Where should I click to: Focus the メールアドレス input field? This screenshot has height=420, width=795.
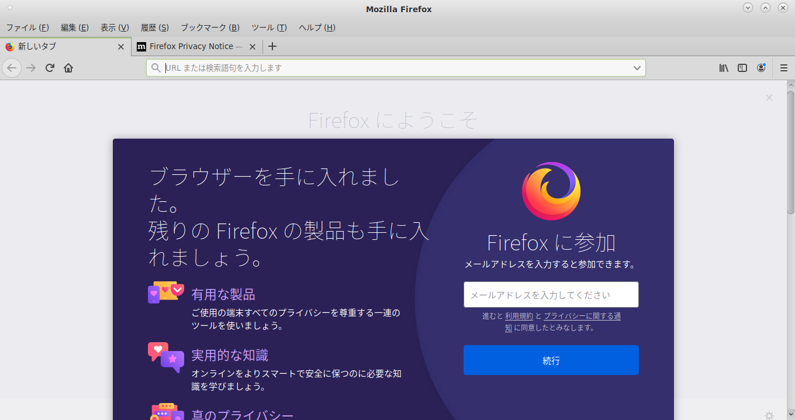551,295
